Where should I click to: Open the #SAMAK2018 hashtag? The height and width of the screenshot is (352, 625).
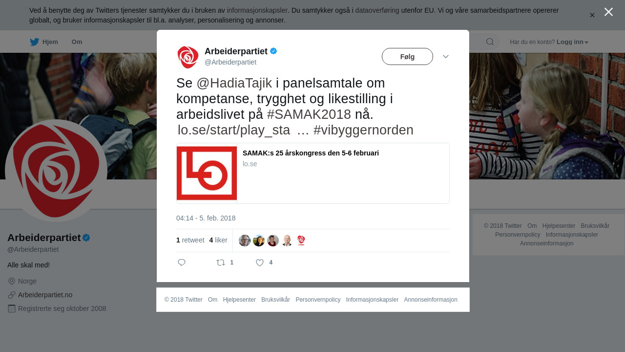click(x=309, y=114)
